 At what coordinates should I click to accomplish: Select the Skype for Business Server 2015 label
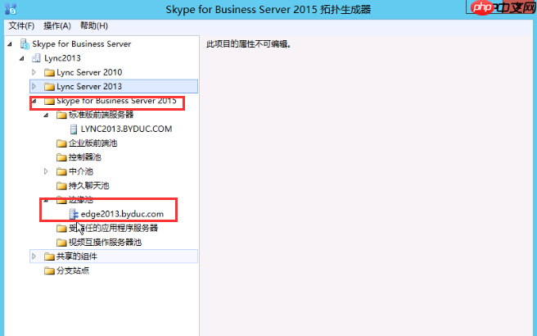116,101
